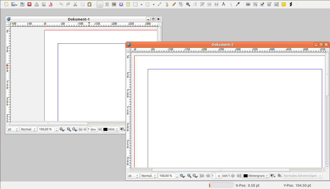The height and width of the screenshot is (189, 330).
Task: Open the unit 'pt' dropdown in Dokument-2
Action: (133, 176)
